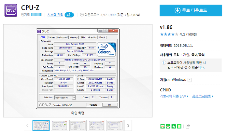The height and width of the screenshot is (133, 228).
Task: Click the Intel Celeron G550 name field
Action: 75,44
